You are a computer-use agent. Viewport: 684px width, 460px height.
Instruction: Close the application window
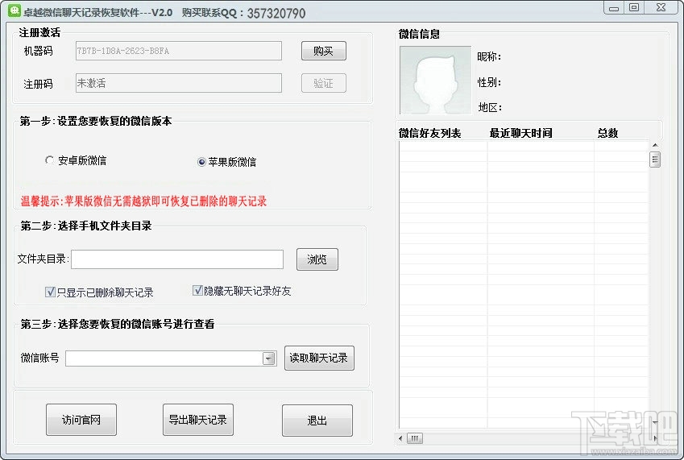661,7
